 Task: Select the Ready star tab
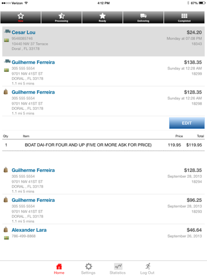pyautogui.click(x=102, y=17)
